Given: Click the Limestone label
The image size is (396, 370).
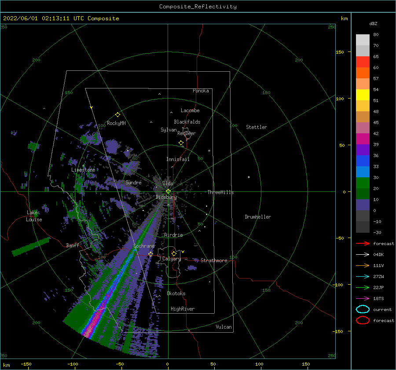Looking at the screenshot, I should point(83,170).
